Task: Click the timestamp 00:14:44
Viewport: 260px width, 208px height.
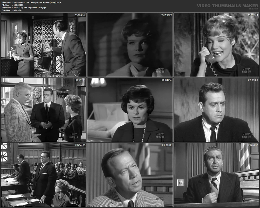Action: tap(253, 15)
